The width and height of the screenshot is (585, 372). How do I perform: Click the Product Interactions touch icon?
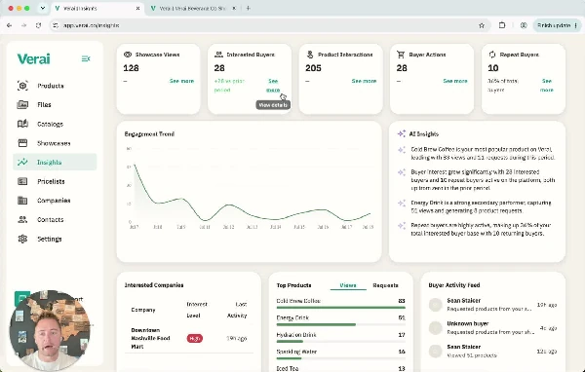point(310,55)
